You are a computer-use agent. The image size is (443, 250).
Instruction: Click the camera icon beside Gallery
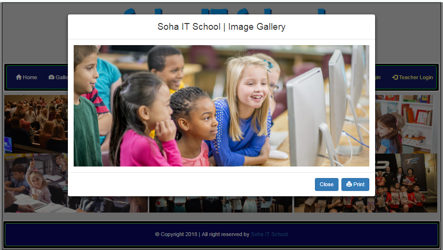(x=52, y=77)
